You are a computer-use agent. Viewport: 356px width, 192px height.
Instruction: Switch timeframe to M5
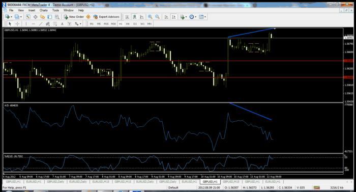[x=99, y=23]
